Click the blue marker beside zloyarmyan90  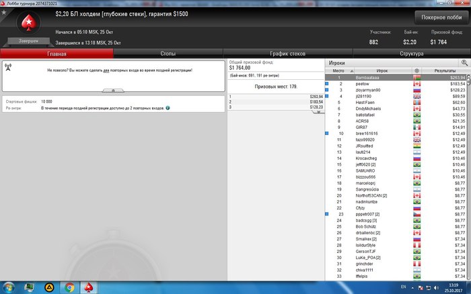(x=327, y=90)
